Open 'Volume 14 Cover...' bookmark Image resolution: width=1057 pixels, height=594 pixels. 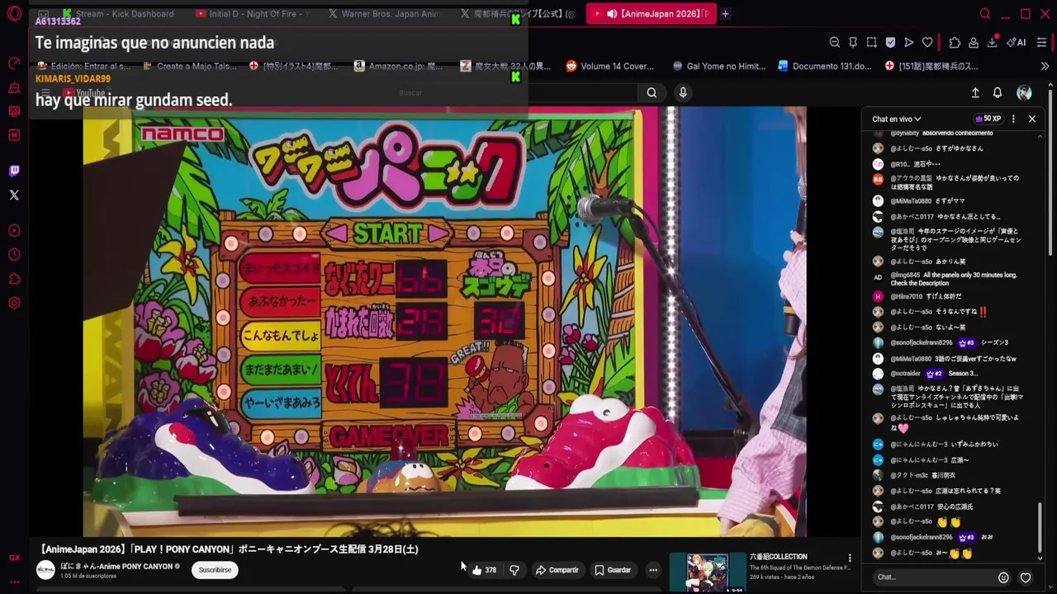pyautogui.click(x=610, y=66)
